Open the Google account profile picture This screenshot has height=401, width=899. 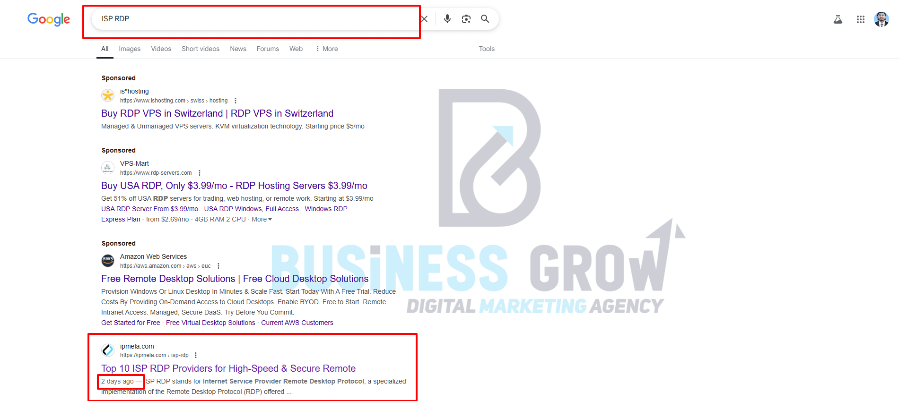pos(882,19)
